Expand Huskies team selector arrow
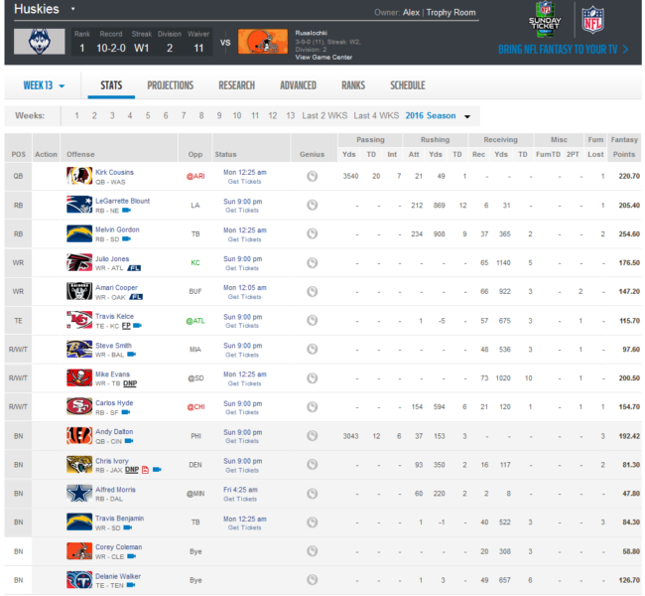Screen dimensions: 645x596 click(72, 9)
